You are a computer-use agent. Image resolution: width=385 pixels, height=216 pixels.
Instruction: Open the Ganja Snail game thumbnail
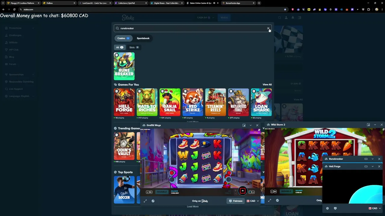point(170,102)
